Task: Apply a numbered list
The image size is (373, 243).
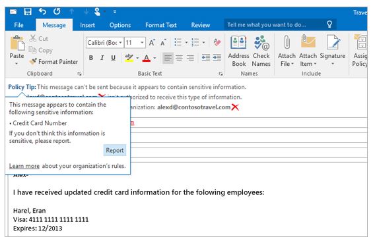Action: (195, 43)
